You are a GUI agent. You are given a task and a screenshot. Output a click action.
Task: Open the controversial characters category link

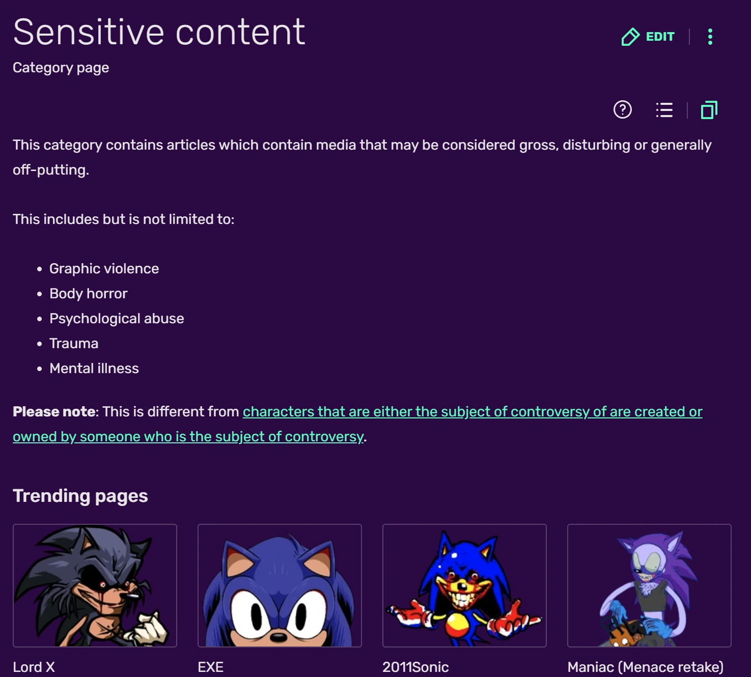472,412
